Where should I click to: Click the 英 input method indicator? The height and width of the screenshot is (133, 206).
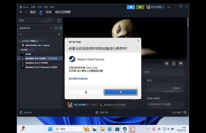159,129
